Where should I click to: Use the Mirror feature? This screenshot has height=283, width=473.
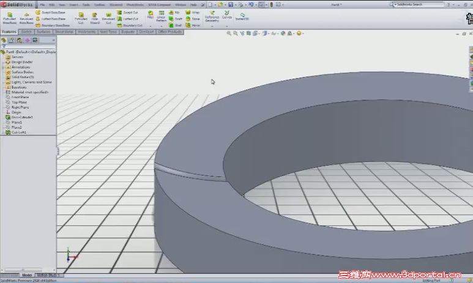[193, 25]
